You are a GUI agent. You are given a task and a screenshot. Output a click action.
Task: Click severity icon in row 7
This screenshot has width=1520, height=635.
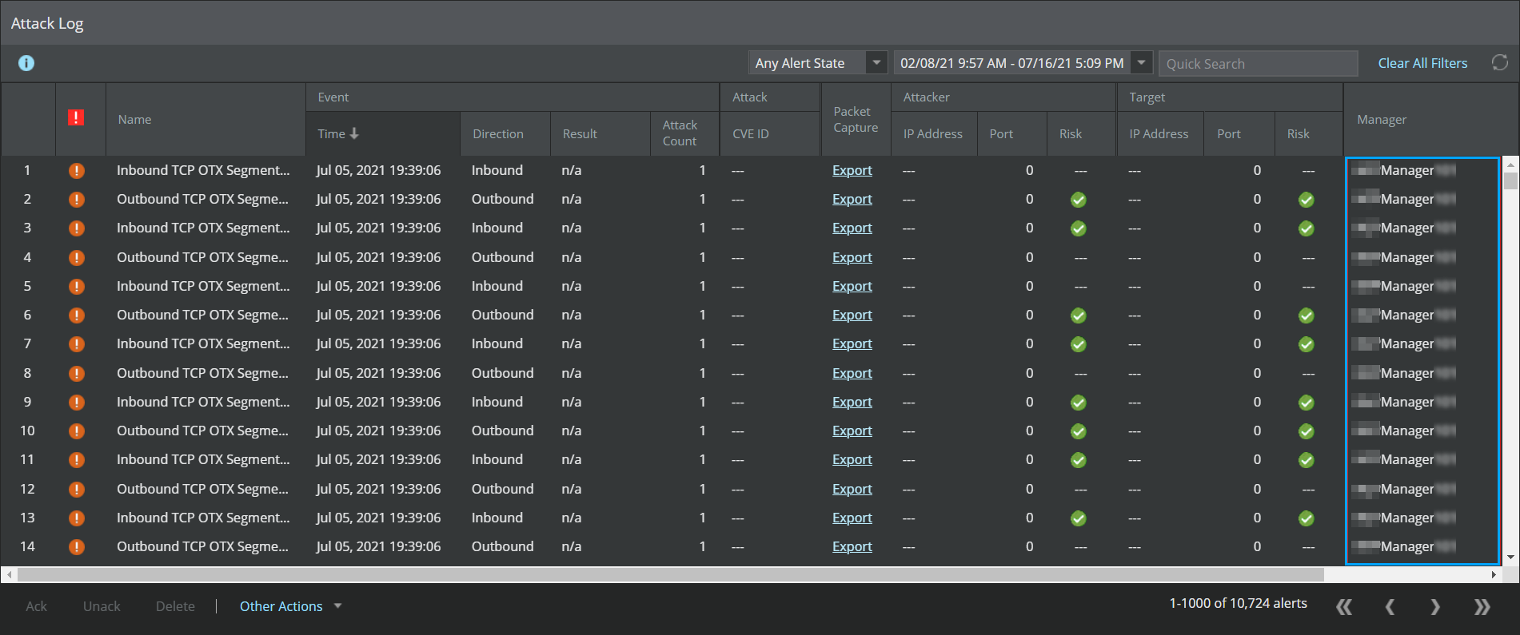[x=77, y=344]
